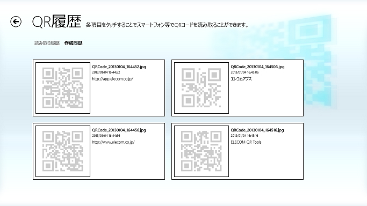Click filename QRCode_20130104_164516.jpg
Image resolution: width=367 pixels, height=206 pixels.
[257, 130]
